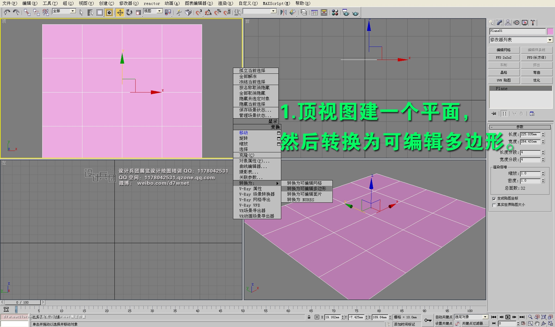
Task: Open the Schematic View icon
Action: tap(324, 12)
